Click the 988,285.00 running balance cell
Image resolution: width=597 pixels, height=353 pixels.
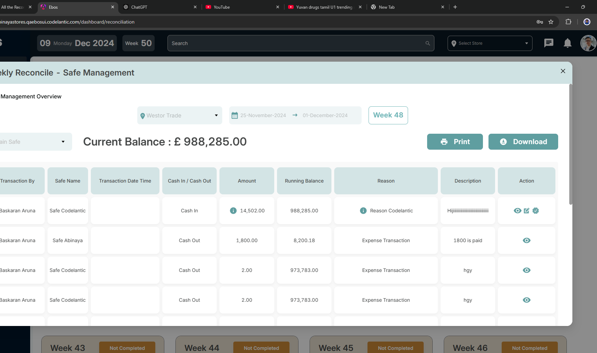[x=304, y=211]
